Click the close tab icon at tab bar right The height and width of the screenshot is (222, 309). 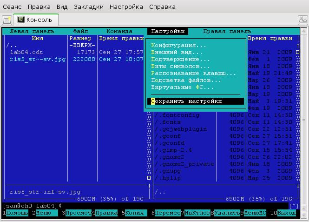coord(302,20)
